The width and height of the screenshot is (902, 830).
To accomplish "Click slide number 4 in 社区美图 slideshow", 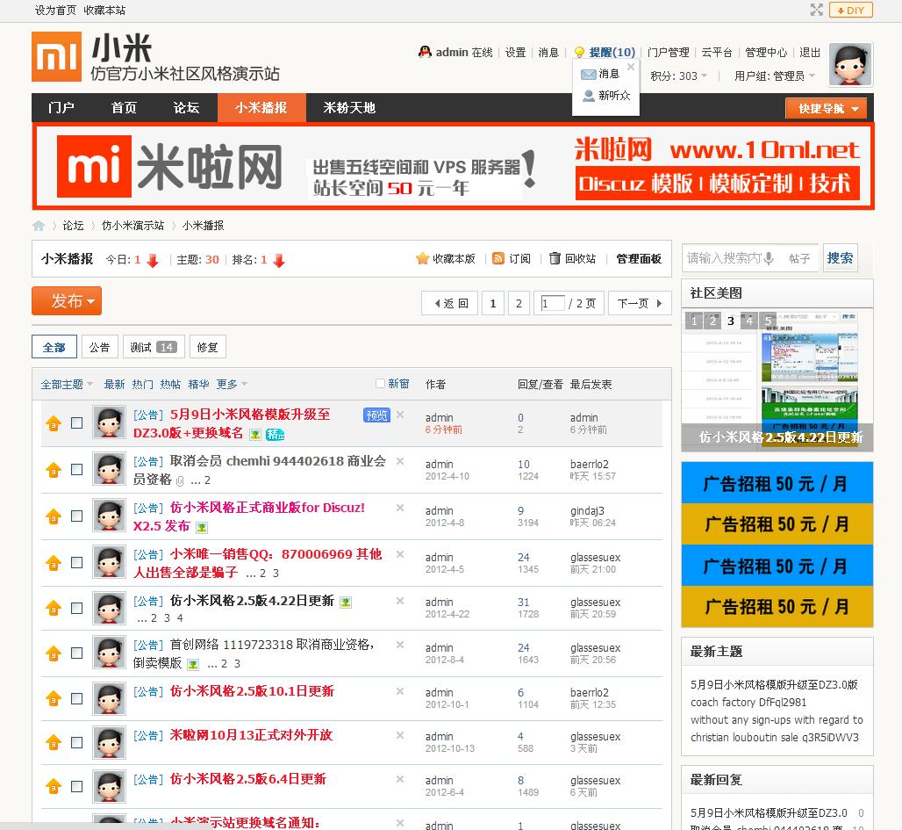I will point(749,321).
